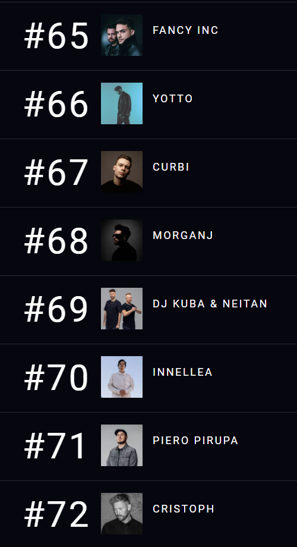Select the #65 ranking number
297x547 pixels.
point(56,36)
